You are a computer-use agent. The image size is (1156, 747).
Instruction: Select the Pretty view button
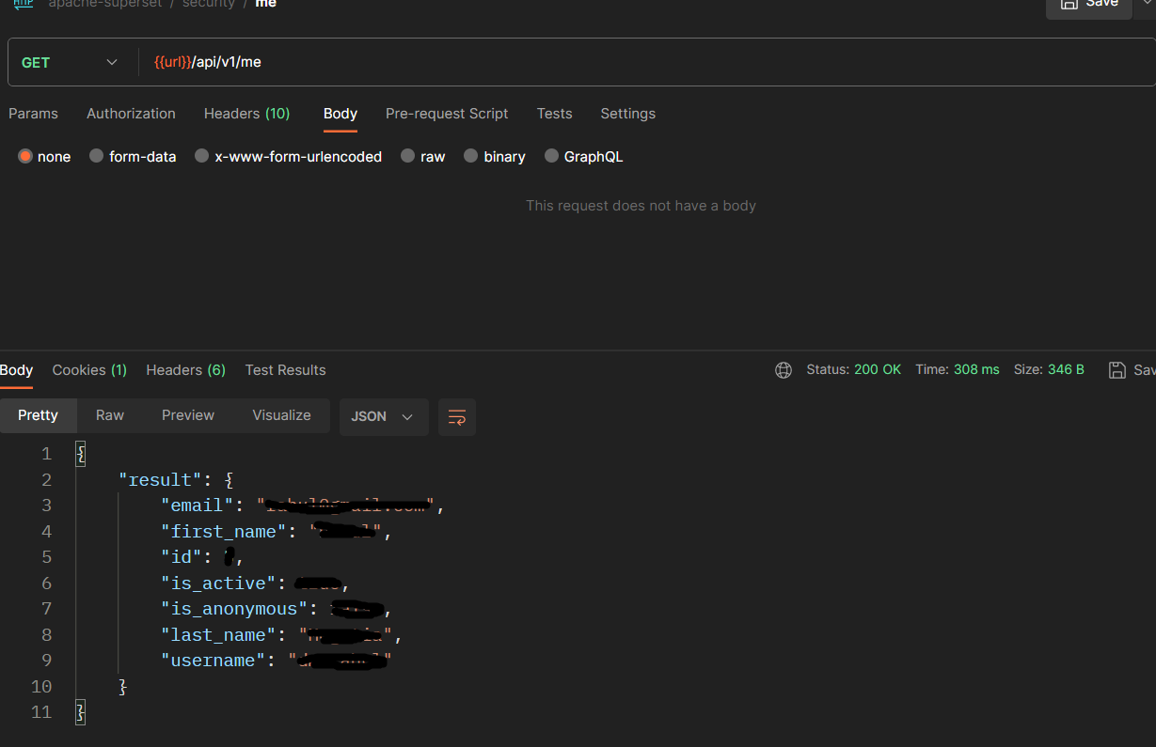(x=38, y=415)
